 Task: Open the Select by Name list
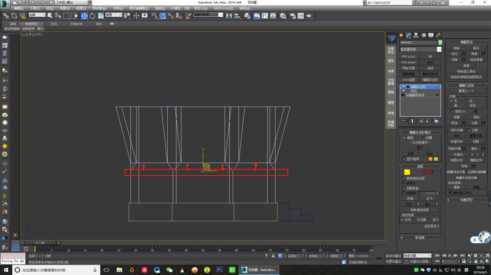(x=58, y=15)
